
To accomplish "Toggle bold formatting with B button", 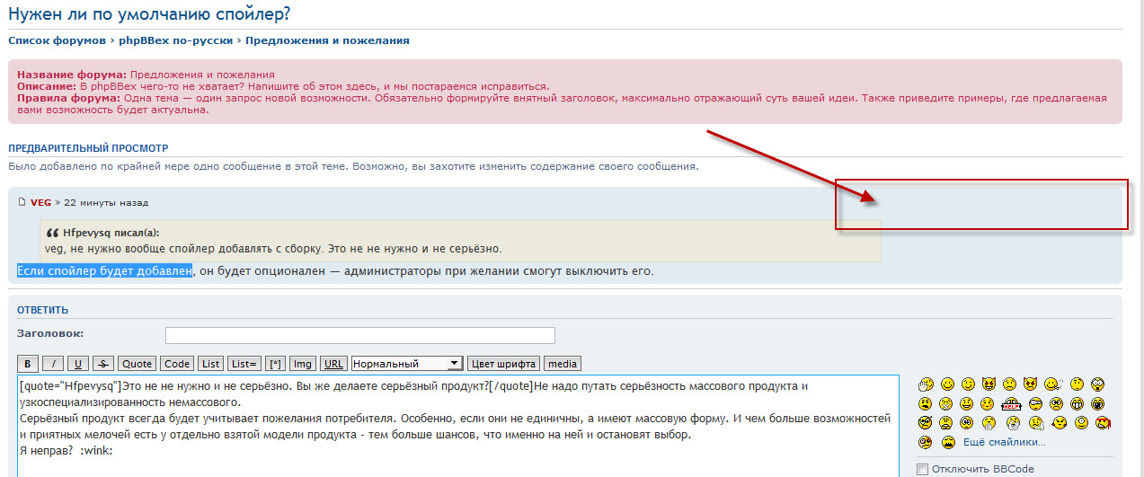I will tap(28, 364).
